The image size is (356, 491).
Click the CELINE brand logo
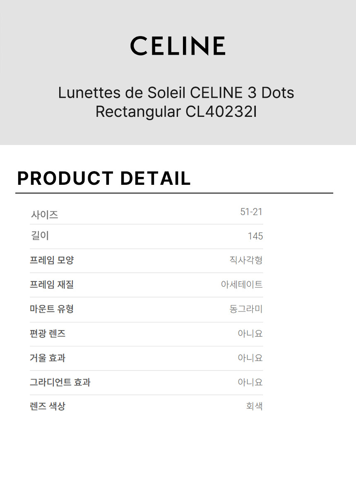tap(178, 46)
